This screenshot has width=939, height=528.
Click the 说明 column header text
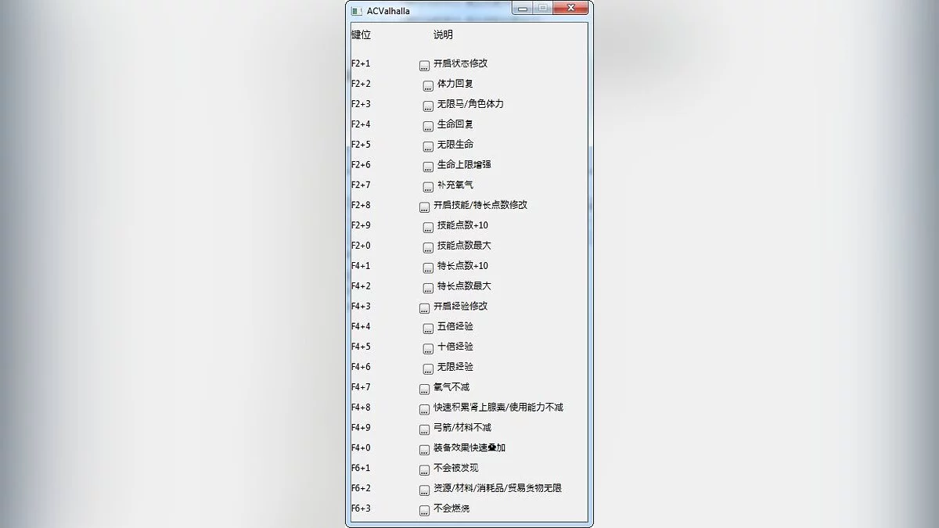(443, 35)
